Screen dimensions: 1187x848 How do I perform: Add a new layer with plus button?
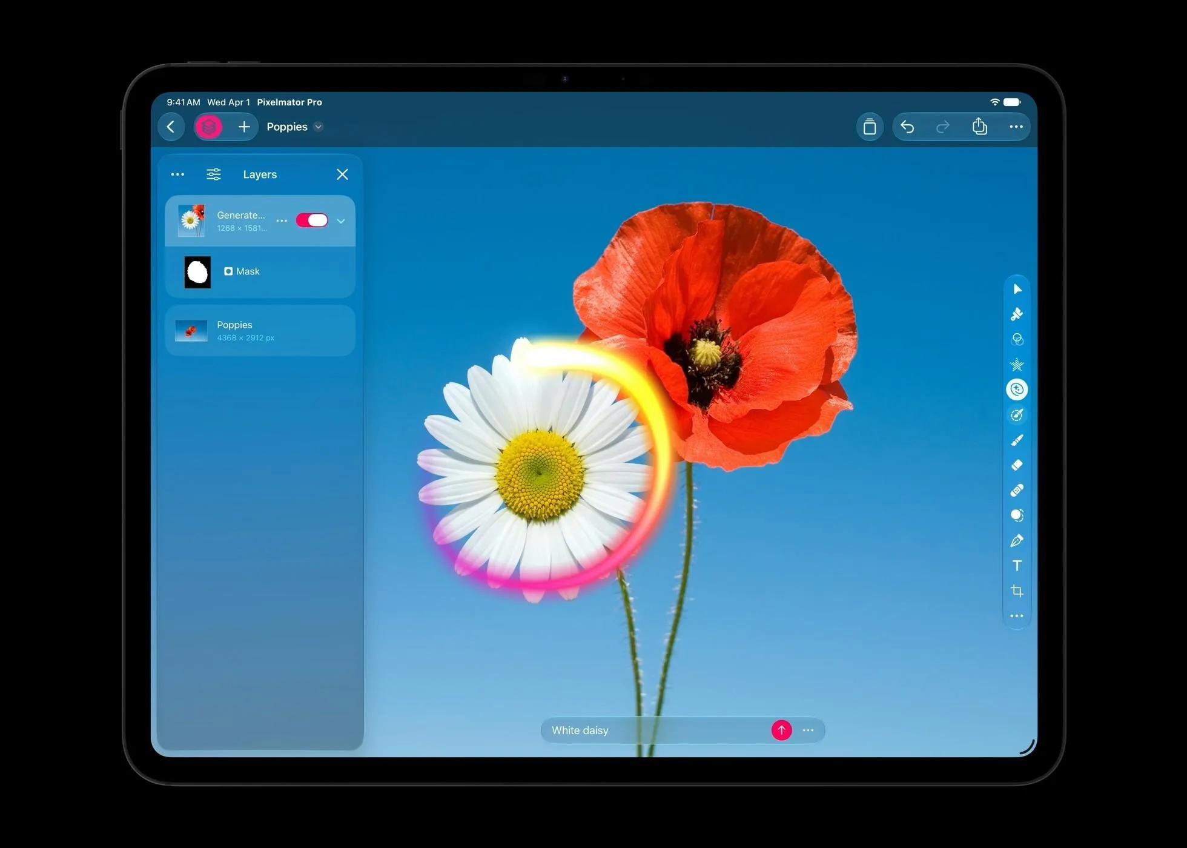coord(244,127)
